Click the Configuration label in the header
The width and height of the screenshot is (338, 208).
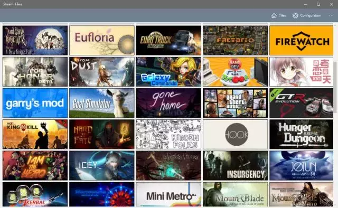coord(311,15)
